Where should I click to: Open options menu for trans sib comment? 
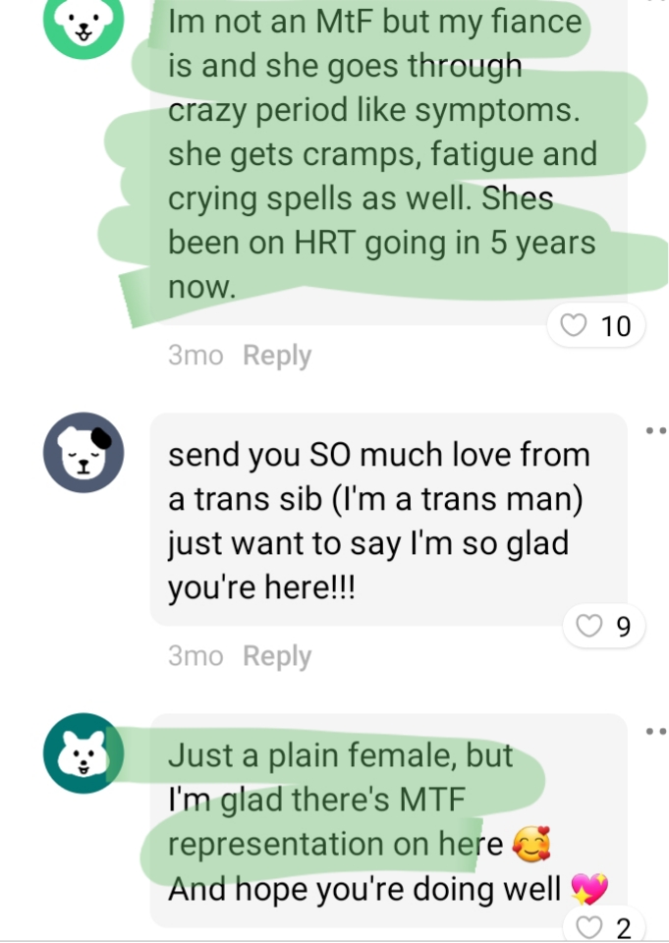[656, 430]
